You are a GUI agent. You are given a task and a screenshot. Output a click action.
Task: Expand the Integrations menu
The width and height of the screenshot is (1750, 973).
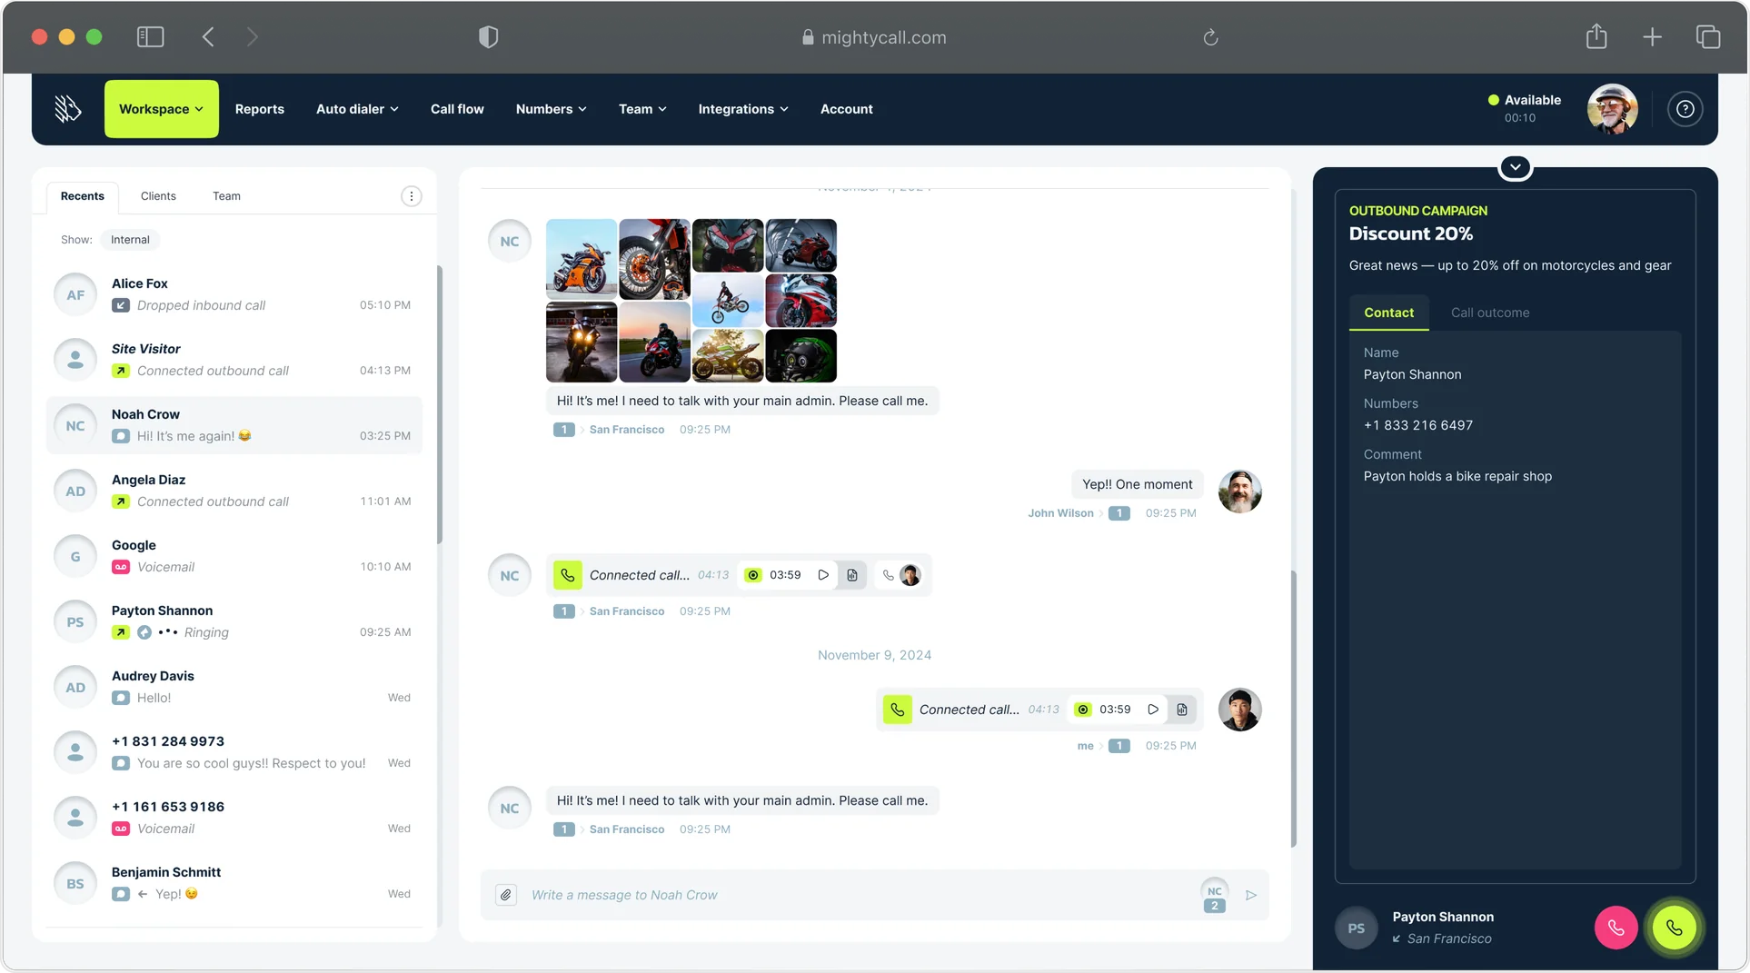743,109
